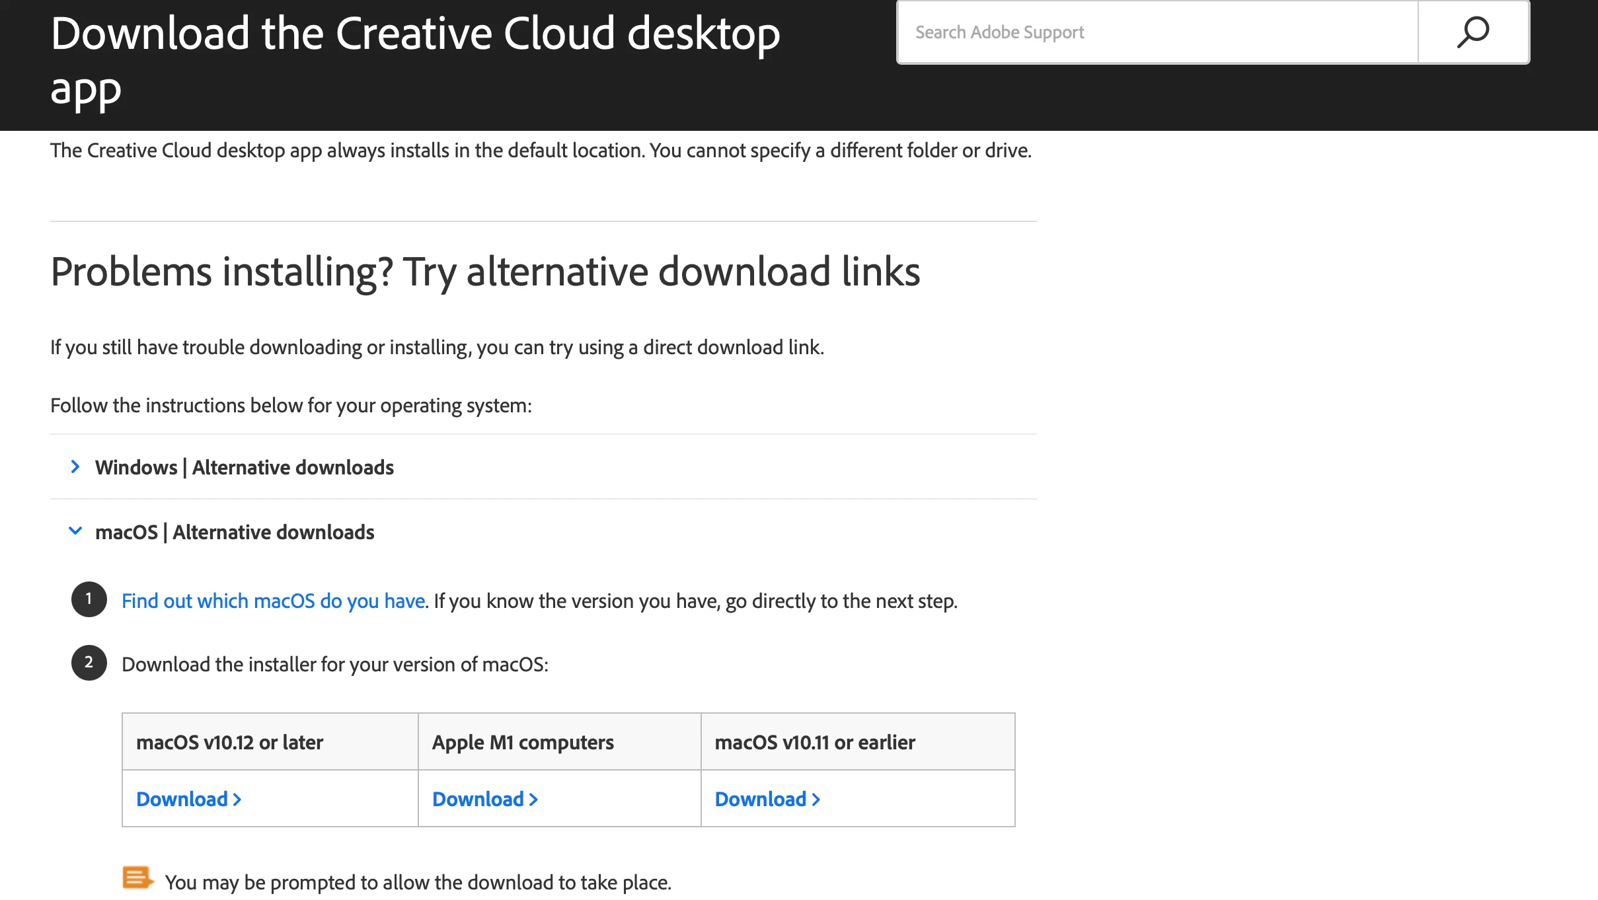Click the orange note icon

click(137, 878)
